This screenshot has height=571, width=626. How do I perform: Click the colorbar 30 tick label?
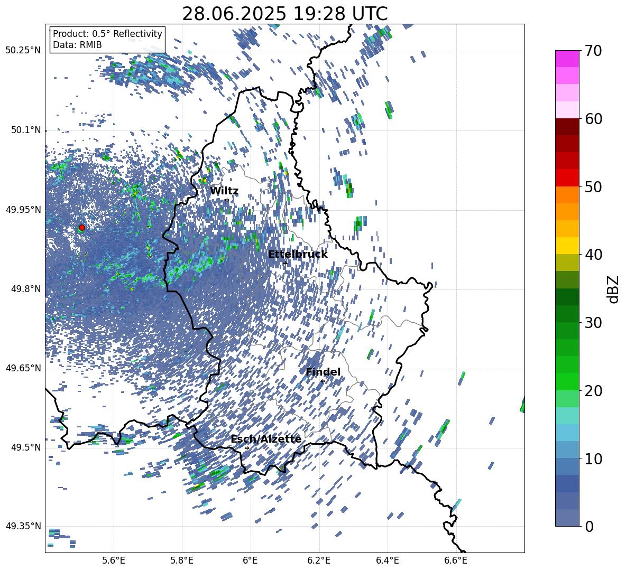click(x=594, y=323)
